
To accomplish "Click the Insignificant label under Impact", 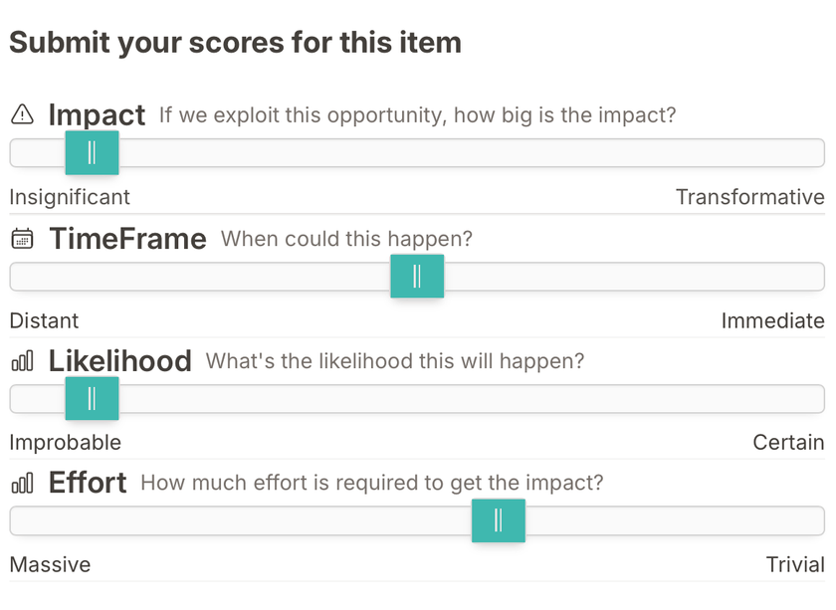I will pos(70,197).
